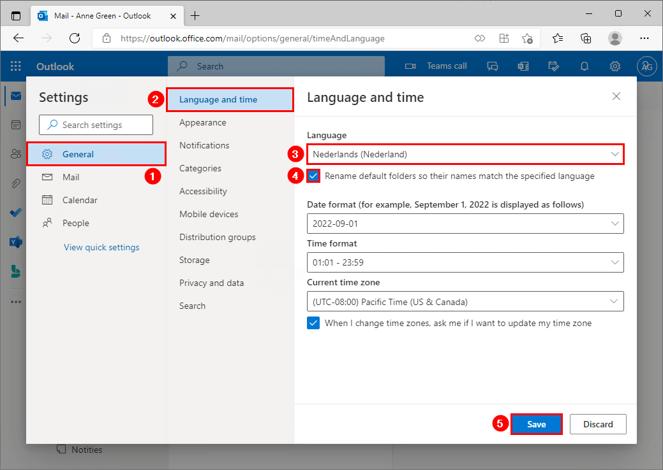Save the language and time settings
Viewport: 663px width, 470px height.
[x=536, y=424]
